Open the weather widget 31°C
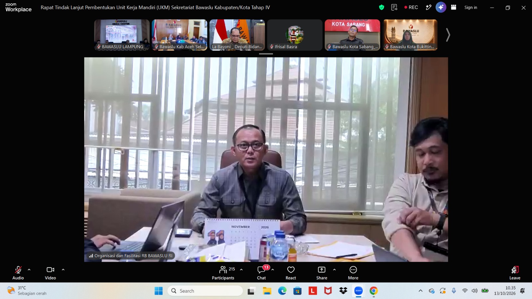 27,291
